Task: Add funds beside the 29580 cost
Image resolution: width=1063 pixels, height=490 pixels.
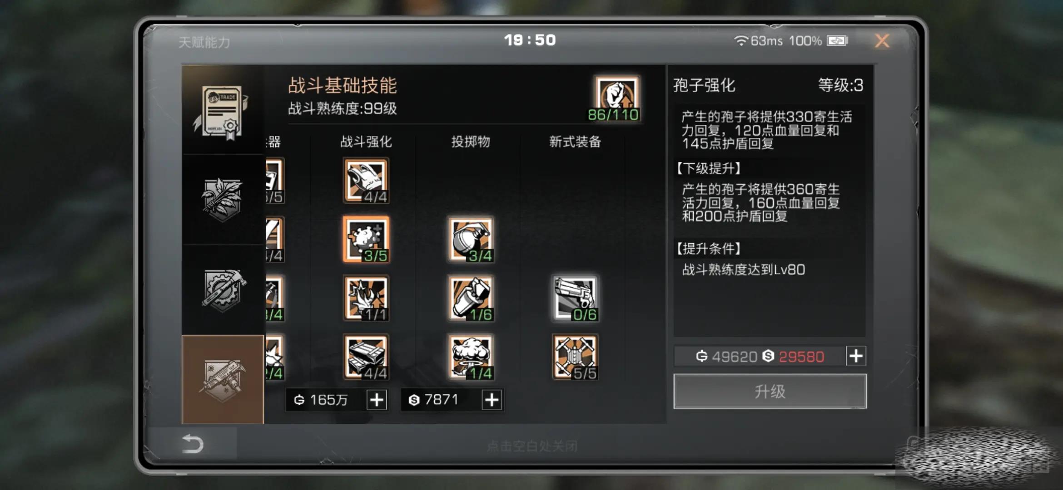Action: click(856, 356)
